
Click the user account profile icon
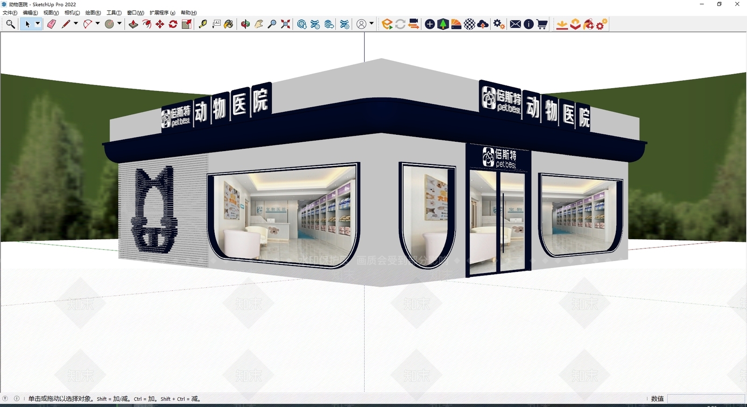(x=361, y=24)
